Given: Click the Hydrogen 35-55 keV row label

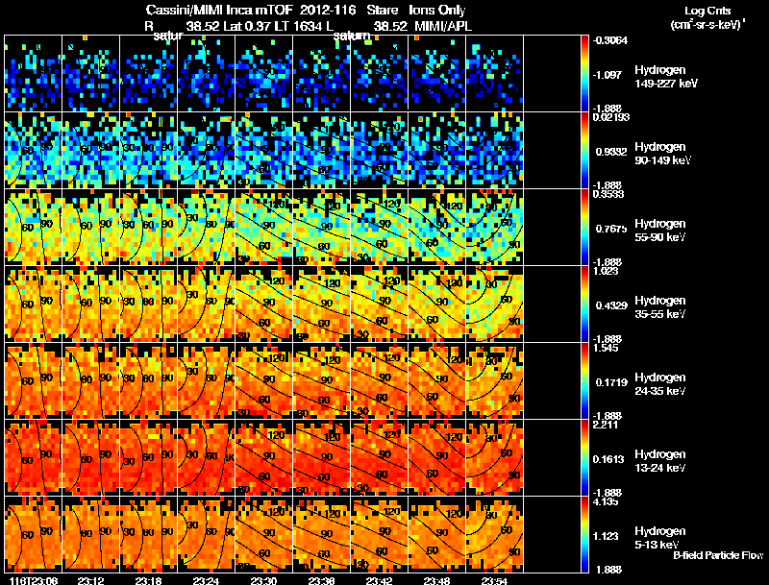Looking at the screenshot, I should pyautogui.click(x=660, y=307).
